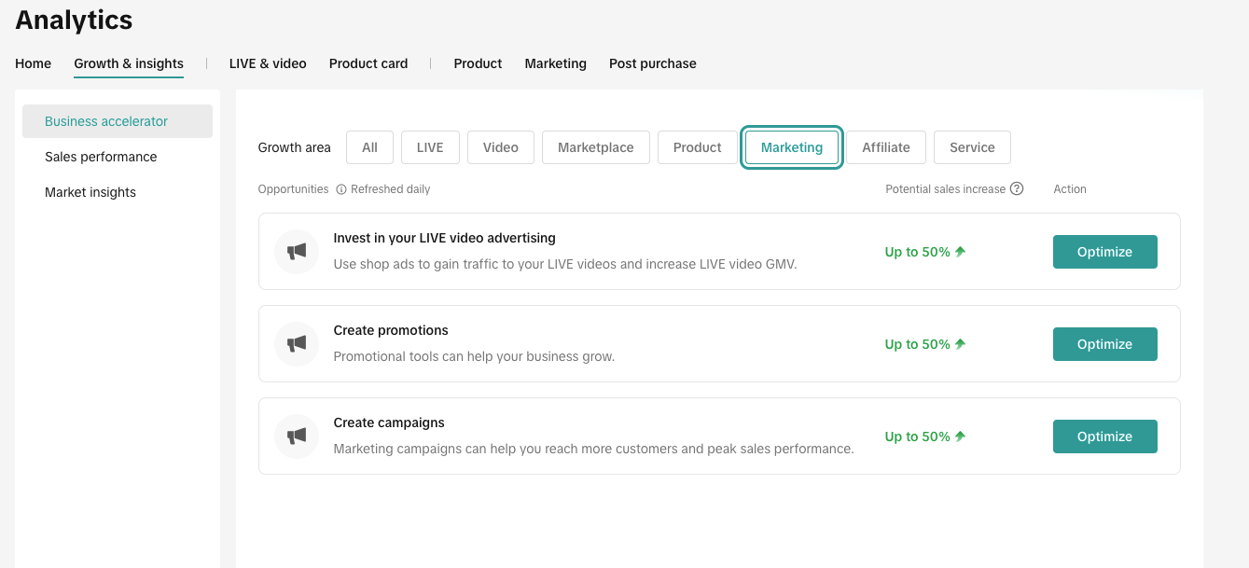Open Sales performance in the sidebar

[x=101, y=157]
